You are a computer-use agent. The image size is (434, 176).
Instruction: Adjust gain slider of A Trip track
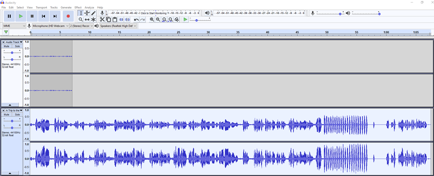(12, 121)
